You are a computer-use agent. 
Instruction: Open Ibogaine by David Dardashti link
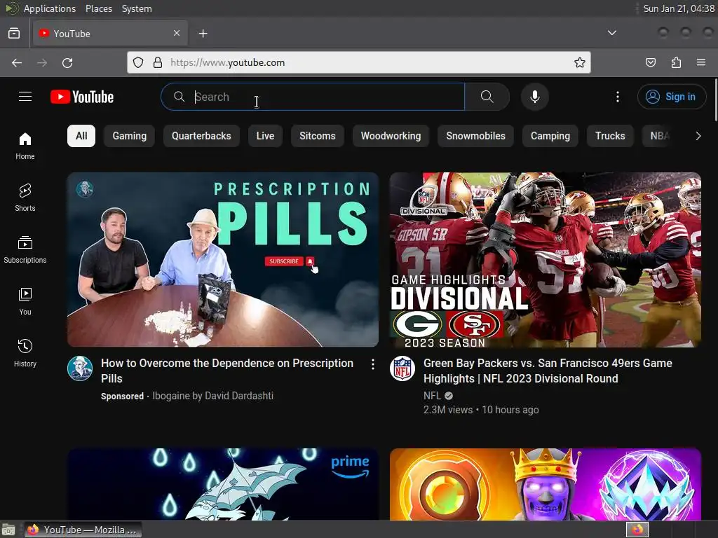click(x=213, y=396)
